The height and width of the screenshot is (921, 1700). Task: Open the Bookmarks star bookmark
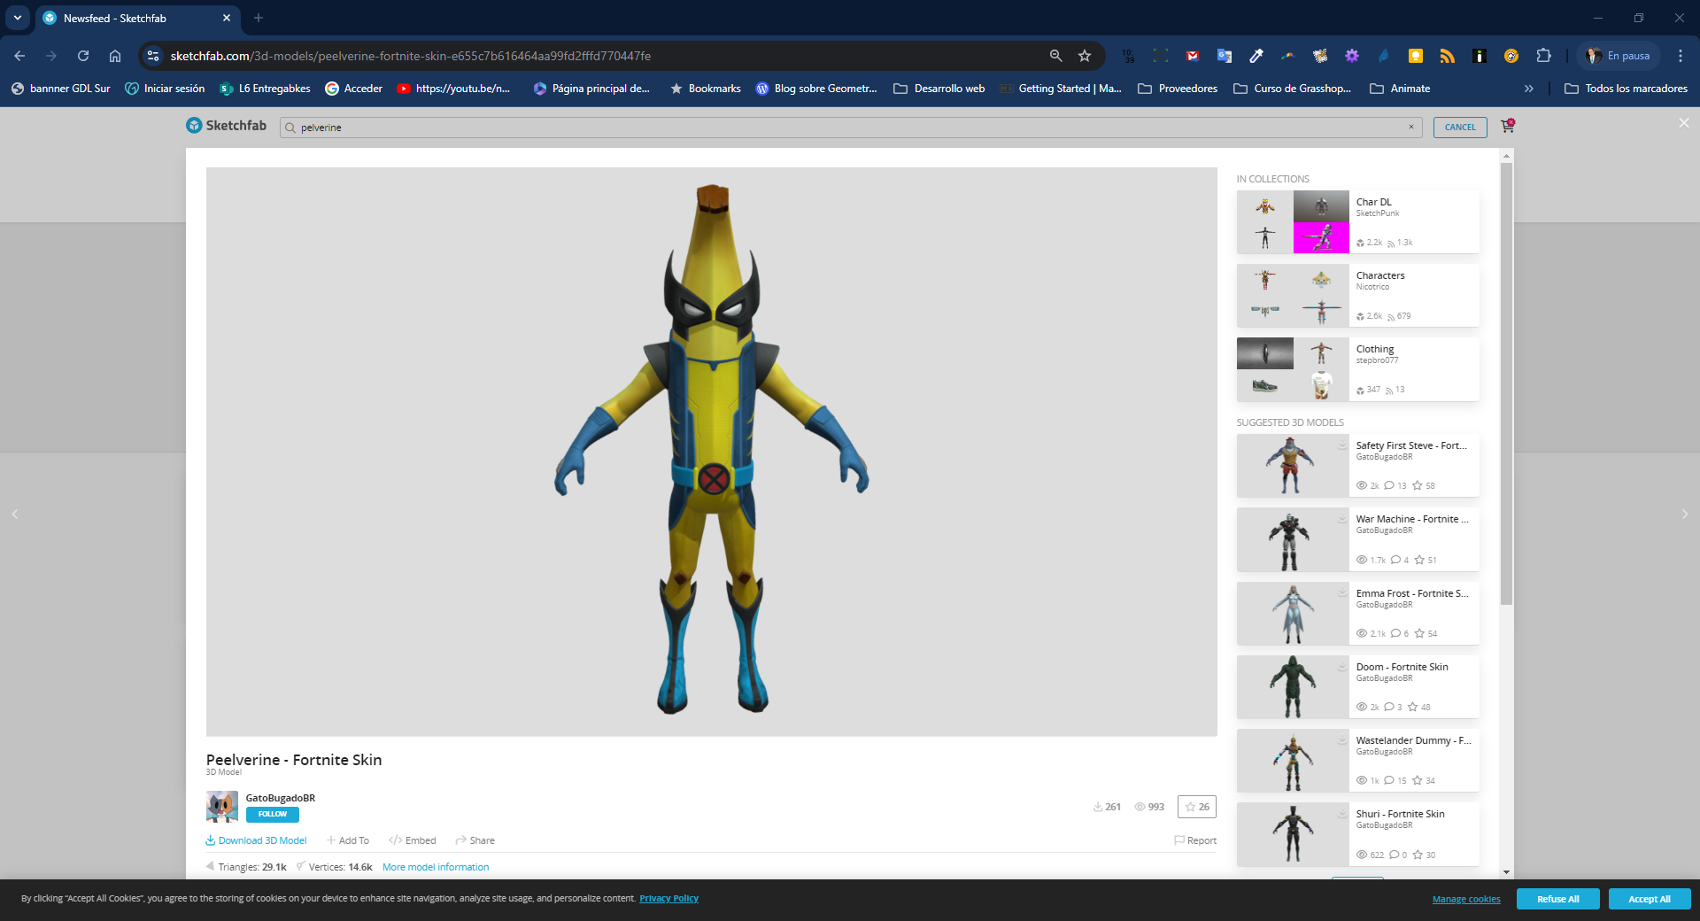(706, 89)
